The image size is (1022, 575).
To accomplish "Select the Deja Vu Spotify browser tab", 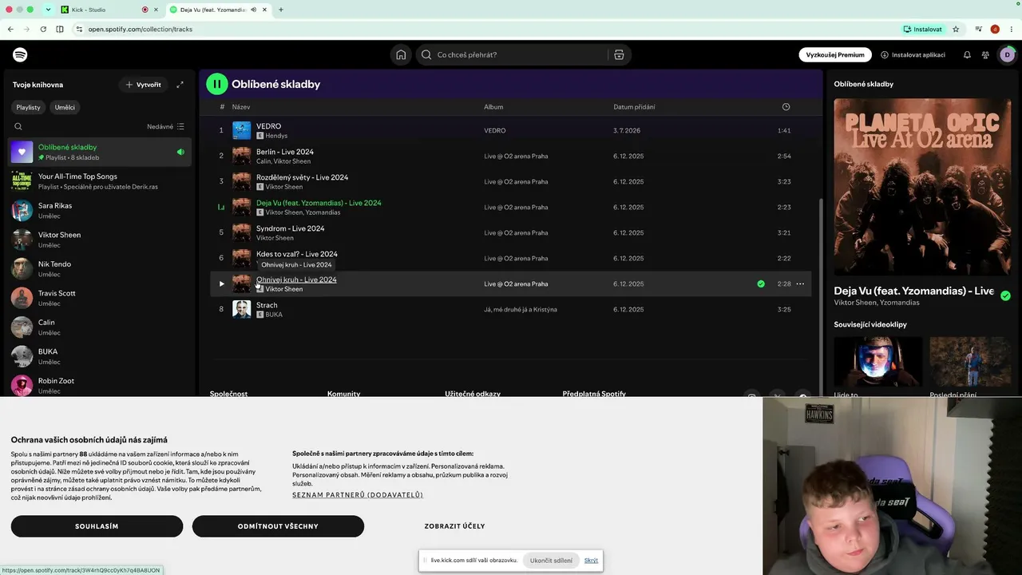I will pos(220,10).
